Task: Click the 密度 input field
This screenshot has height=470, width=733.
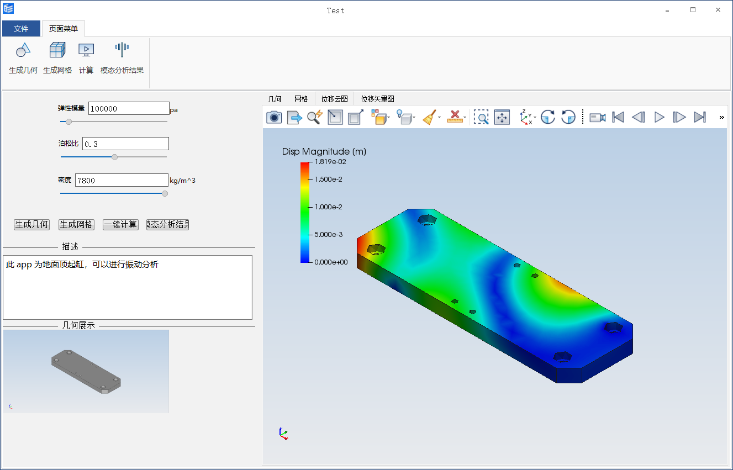Action: pyautogui.click(x=122, y=180)
